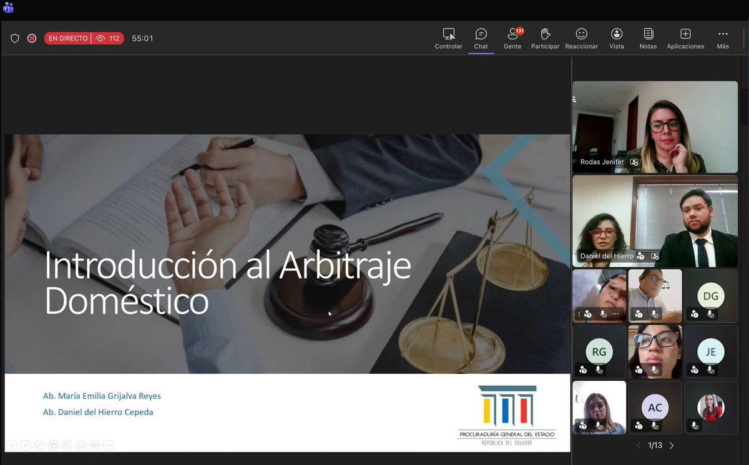The image size is (749, 465).
Task: Go to previous participants page
Action: tap(638, 446)
